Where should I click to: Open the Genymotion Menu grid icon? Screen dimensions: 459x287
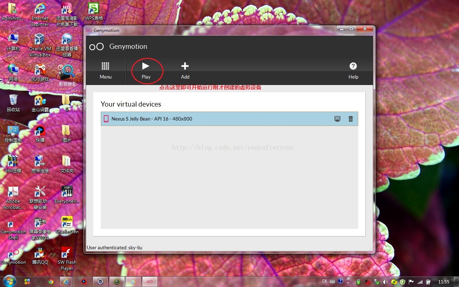click(x=105, y=71)
